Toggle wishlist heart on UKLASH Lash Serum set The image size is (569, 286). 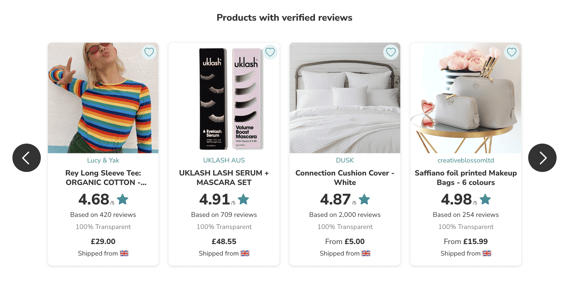(270, 52)
